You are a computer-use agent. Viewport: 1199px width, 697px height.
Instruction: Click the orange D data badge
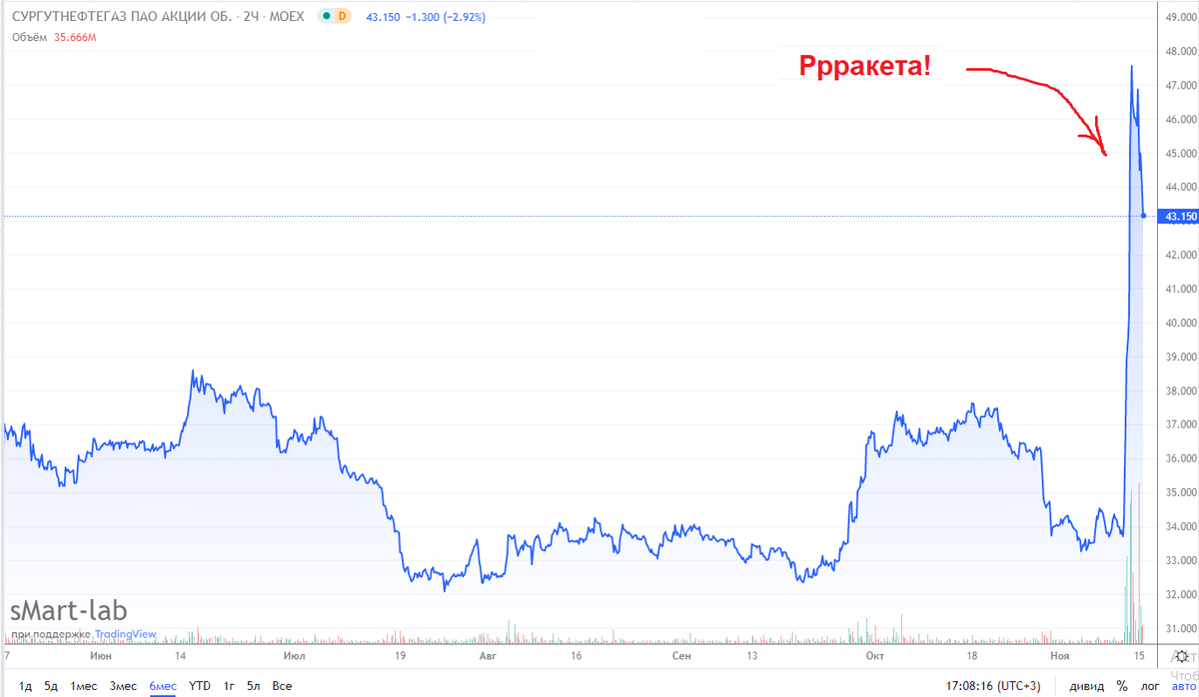coord(343,16)
